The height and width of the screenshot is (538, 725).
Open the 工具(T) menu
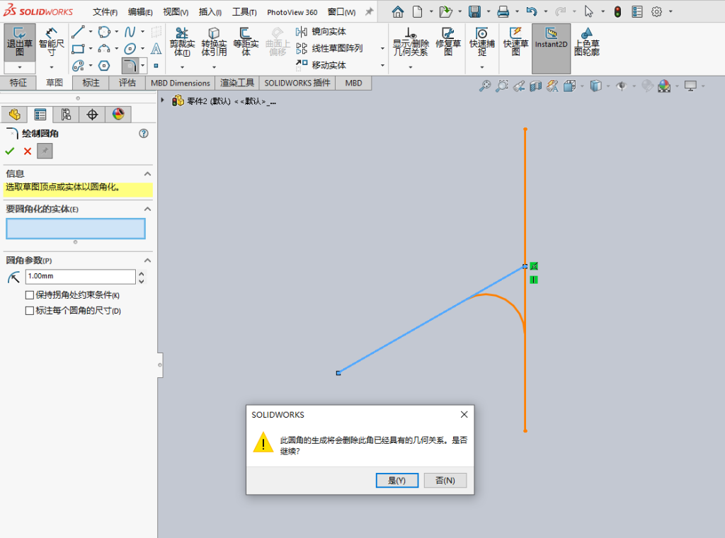(x=244, y=12)
